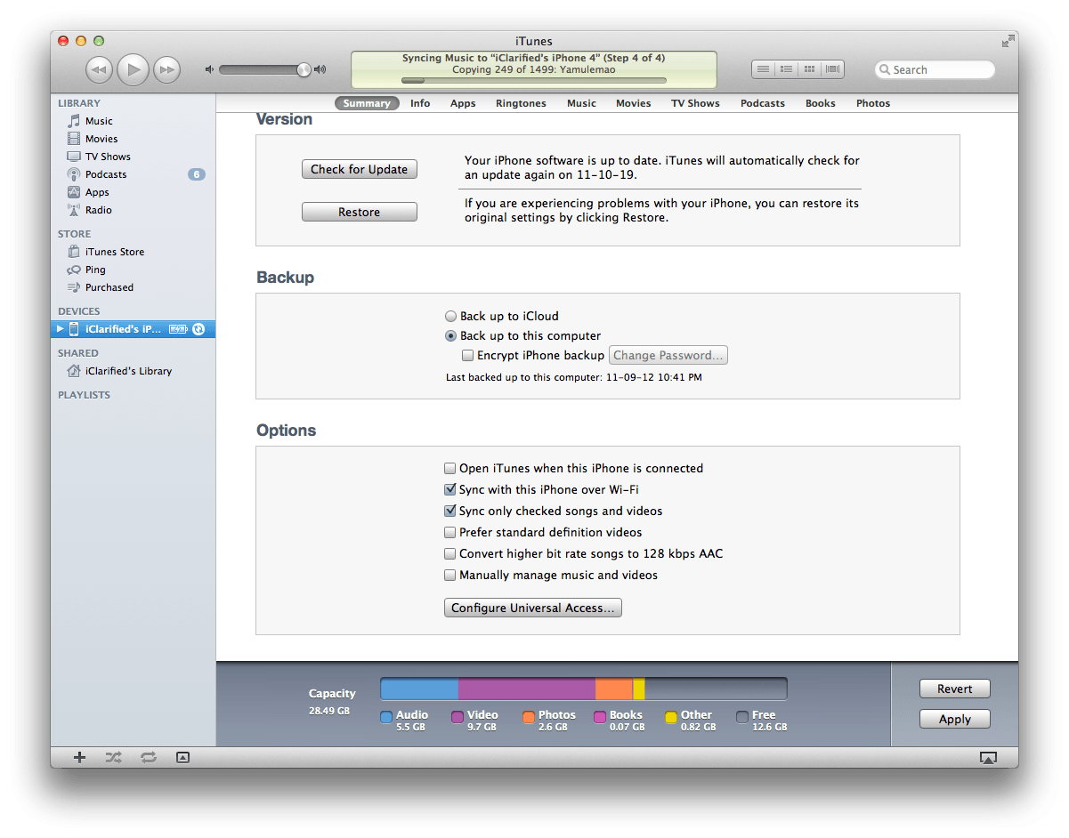Expand iClarified's iPhone device triangle

point(61,329)
